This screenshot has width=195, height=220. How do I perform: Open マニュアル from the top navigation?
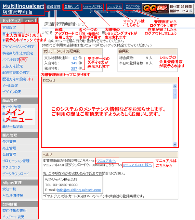(114, 7)
